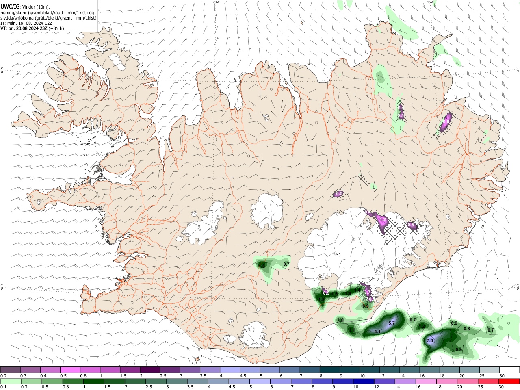
Task: Select the initial time 'IT: Mán. 19. 08. 2024 12Z'
Action: pos(26,23)
